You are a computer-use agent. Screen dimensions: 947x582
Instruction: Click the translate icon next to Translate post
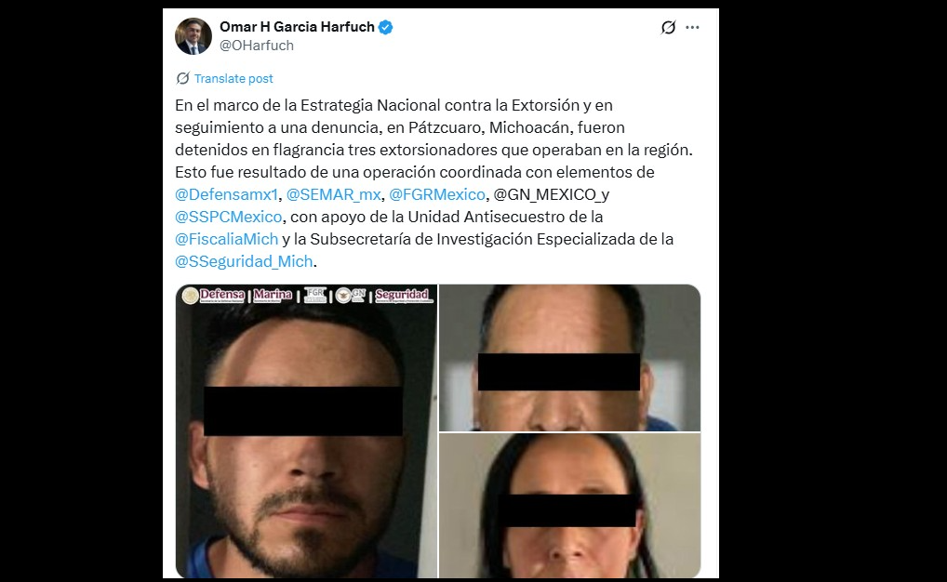[x=182, y=78]
